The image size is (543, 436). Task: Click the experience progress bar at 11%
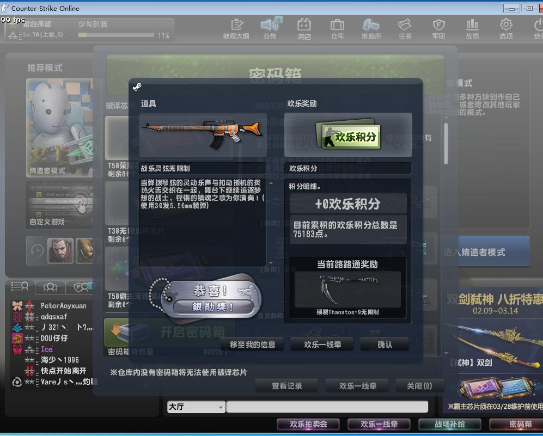coord(116,35)
